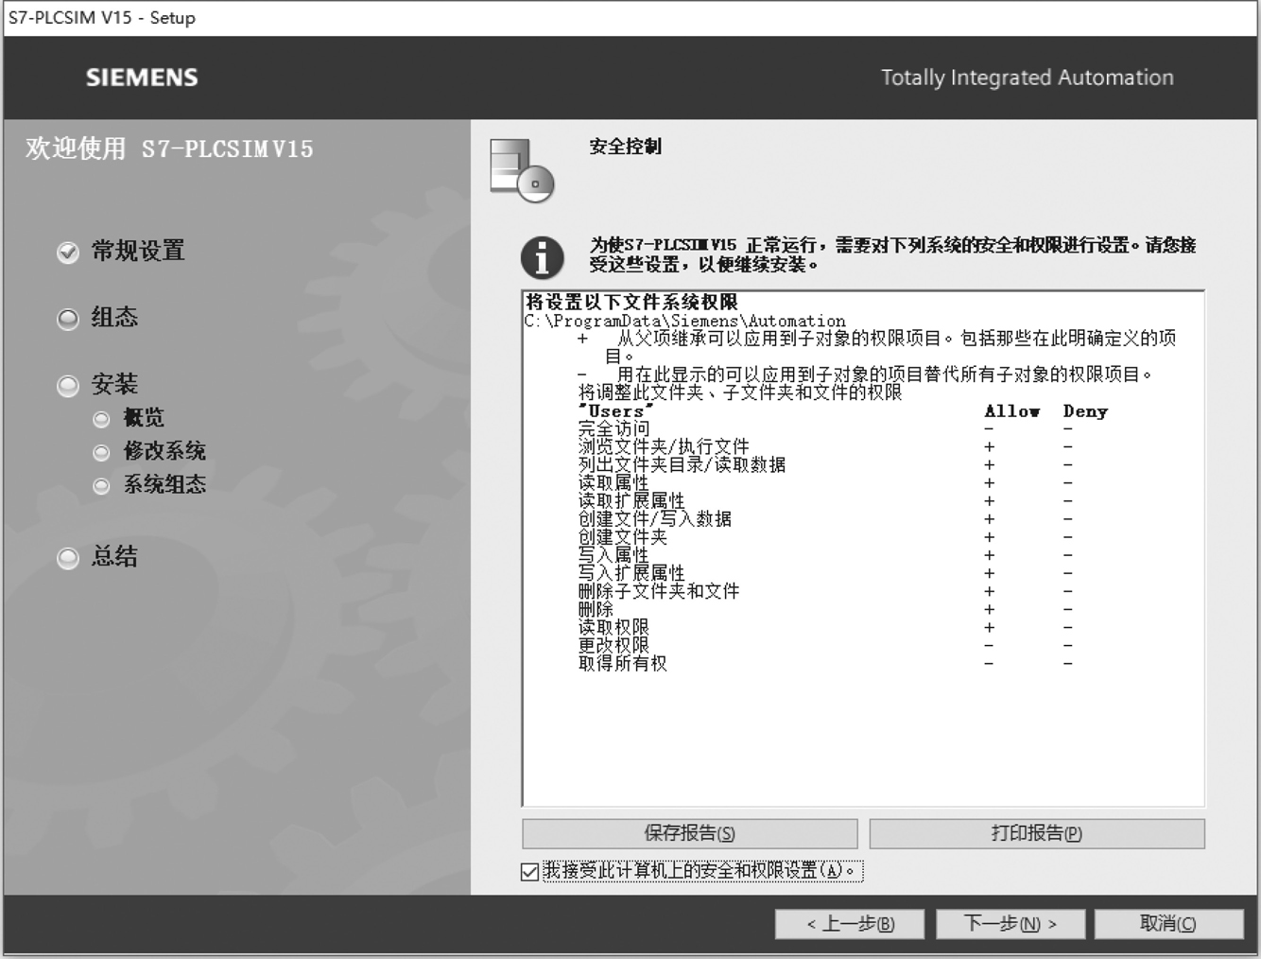Viewport: 1261px width, 959px height.
Task: Click the Allow column header
Action: coord(1011,411)
